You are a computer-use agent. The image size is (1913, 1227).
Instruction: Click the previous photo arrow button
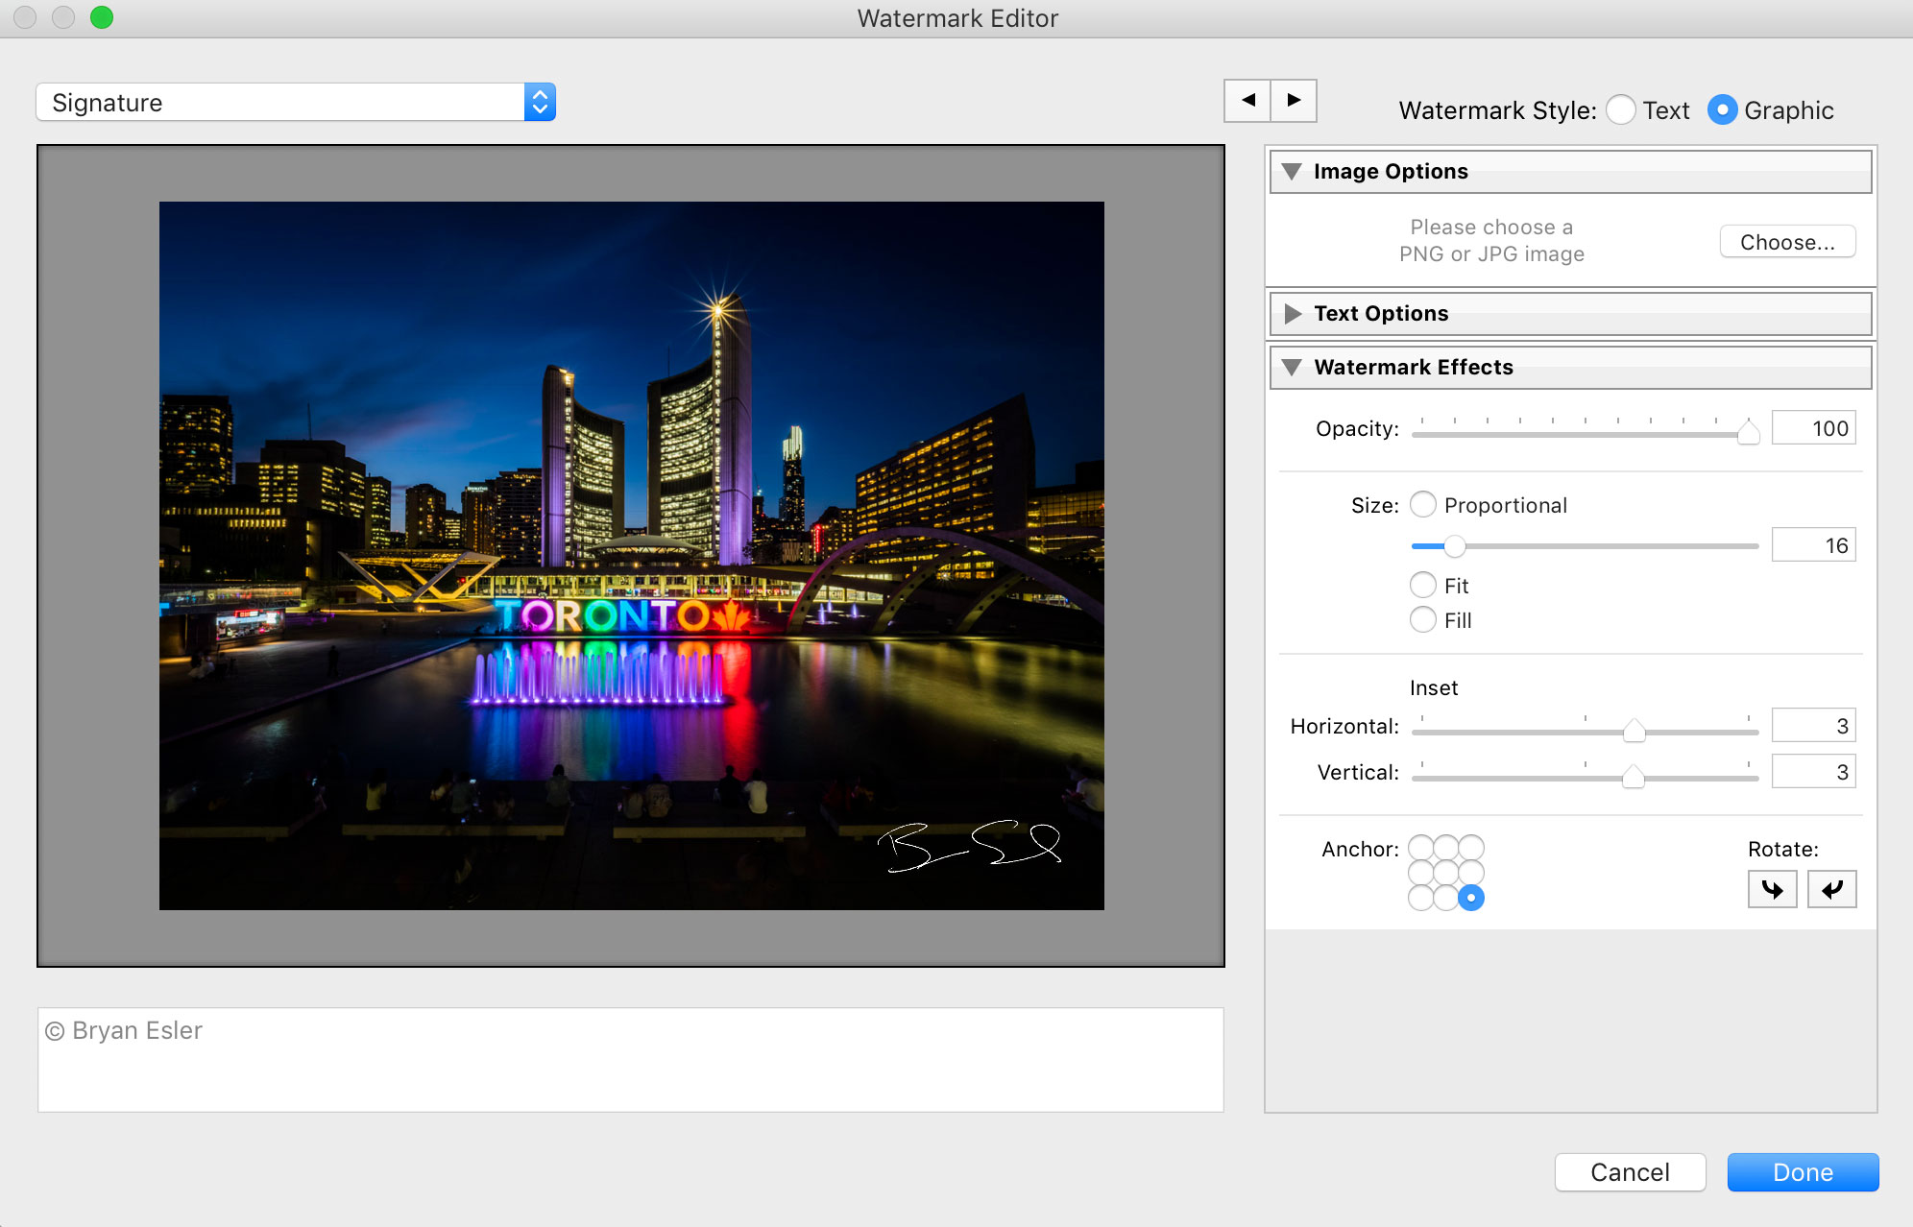coord(1247,101)
